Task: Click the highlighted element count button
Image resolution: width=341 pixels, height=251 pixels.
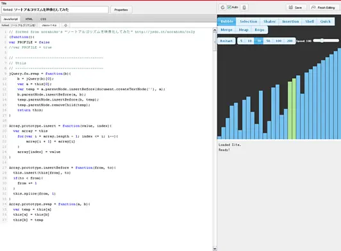Action: click(x=259, y=41)
